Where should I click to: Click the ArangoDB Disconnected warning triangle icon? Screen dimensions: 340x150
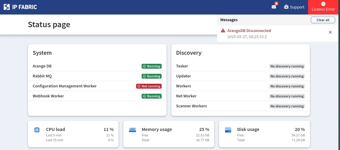tap(223, 31)
